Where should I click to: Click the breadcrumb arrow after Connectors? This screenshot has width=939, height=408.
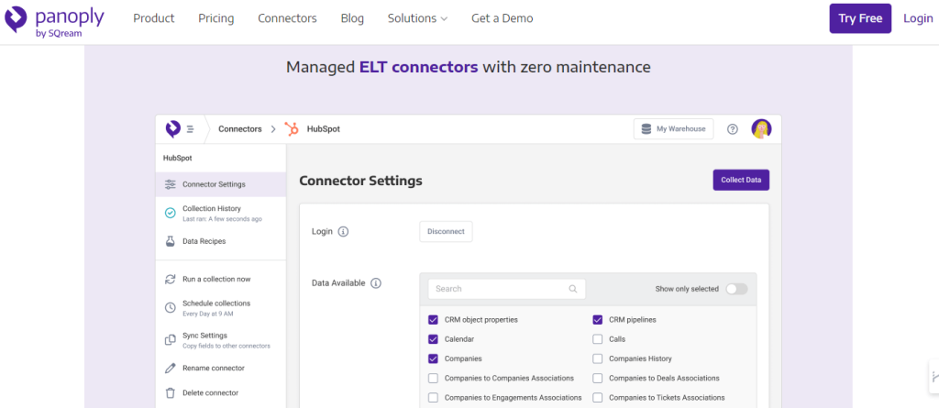pos(272,128)
